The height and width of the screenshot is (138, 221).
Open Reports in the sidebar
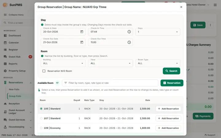[x=13, y=64]
